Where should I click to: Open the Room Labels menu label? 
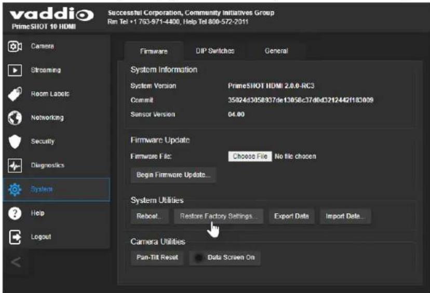tap(50, 94)
